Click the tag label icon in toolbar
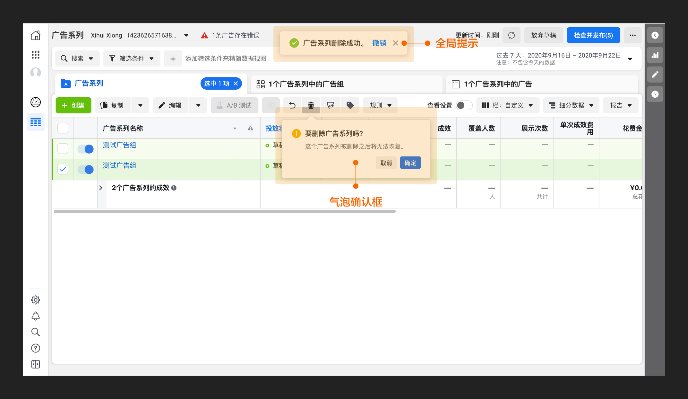688x399 pixels. pyautogui.click(x=350, y=105)
